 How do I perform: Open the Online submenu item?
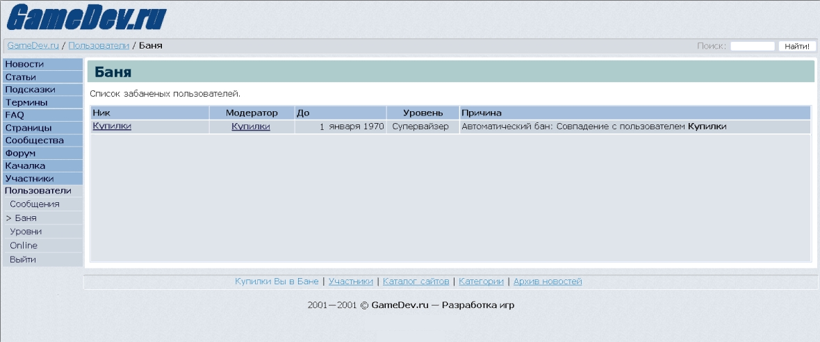[x=43, y=245]
